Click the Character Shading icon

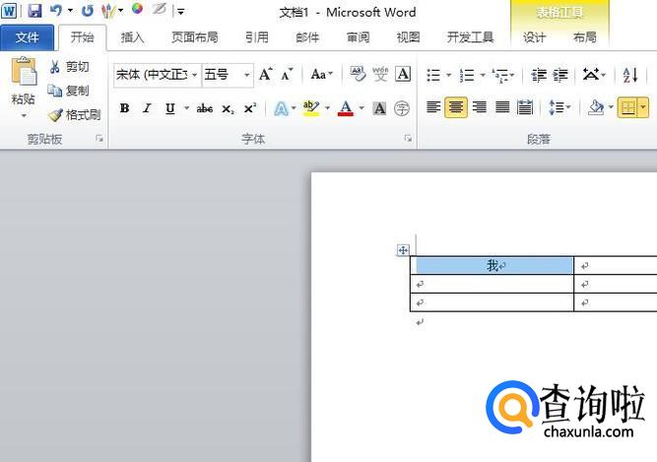[x=379, y=109]
